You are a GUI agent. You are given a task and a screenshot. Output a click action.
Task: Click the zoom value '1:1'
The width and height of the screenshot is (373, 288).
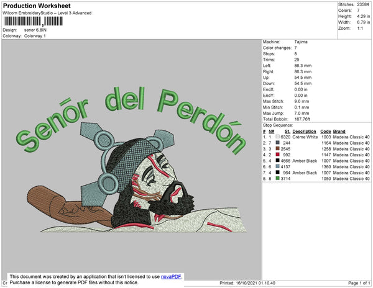click(x=360, y=29)
